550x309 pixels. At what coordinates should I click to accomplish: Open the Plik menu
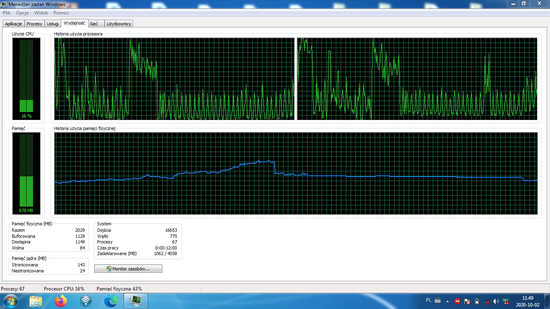pos(6,13)
